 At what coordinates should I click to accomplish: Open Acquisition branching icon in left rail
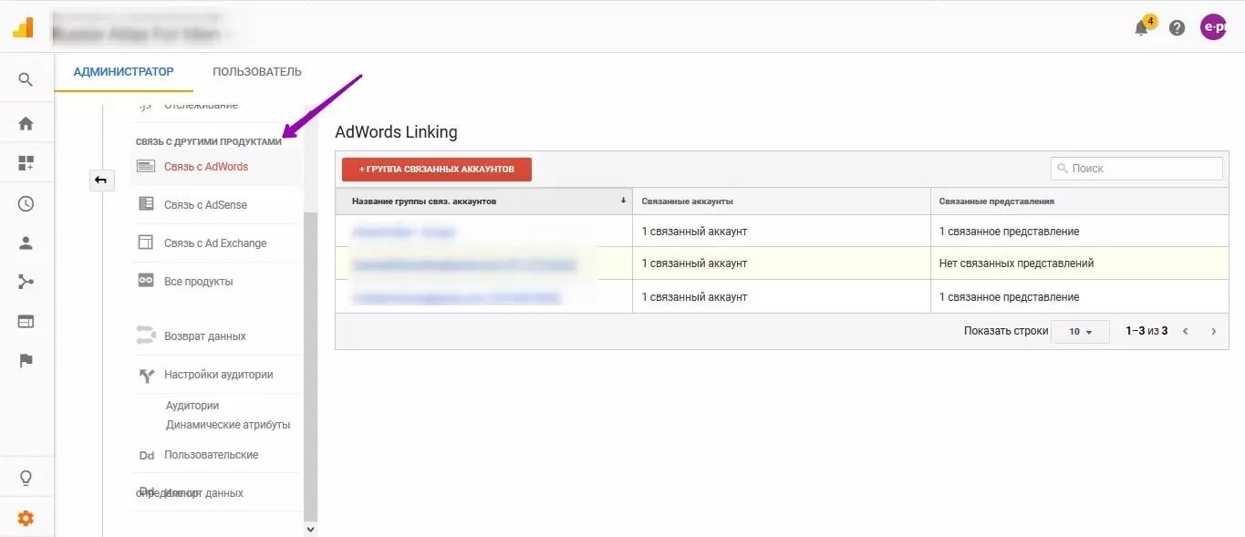[26, 282]
